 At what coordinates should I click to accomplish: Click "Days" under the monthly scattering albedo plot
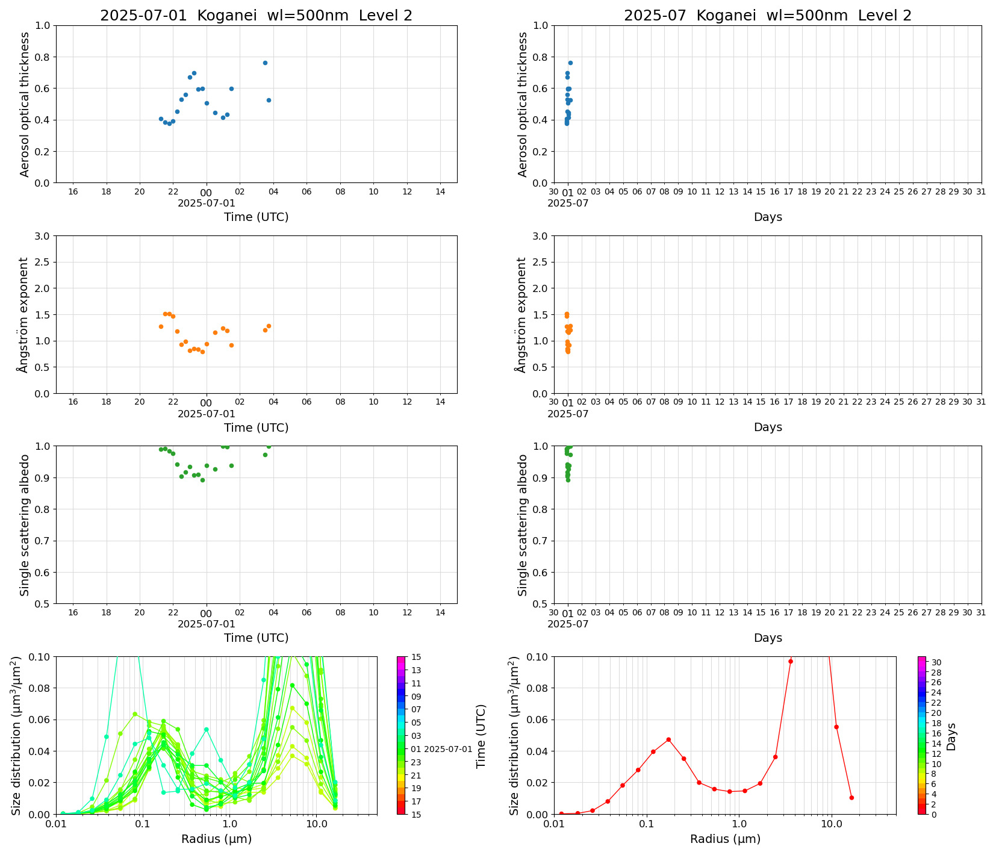(x=768, y=638)
